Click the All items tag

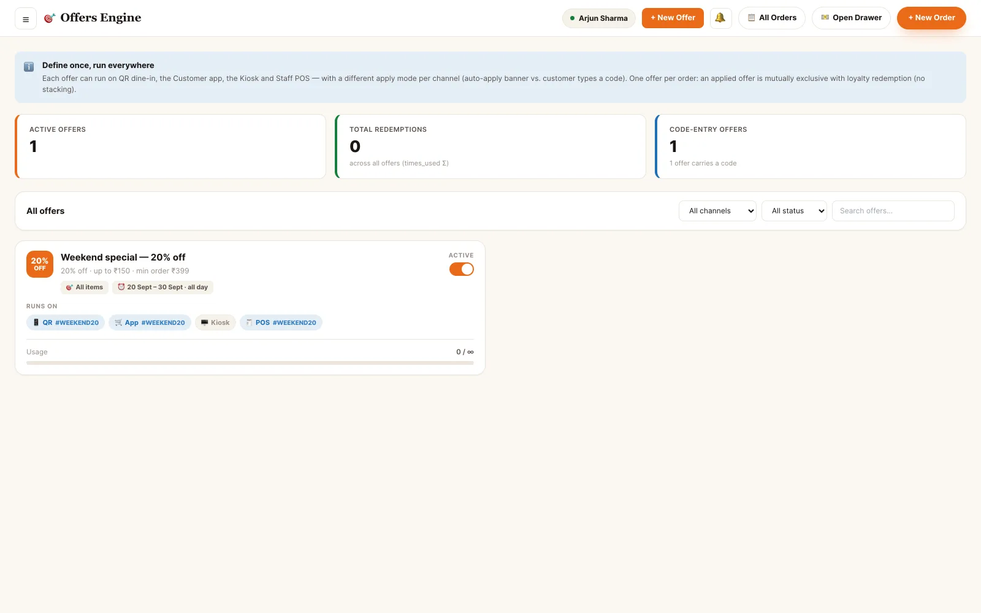pyautogui.click(x=85, y=287)
